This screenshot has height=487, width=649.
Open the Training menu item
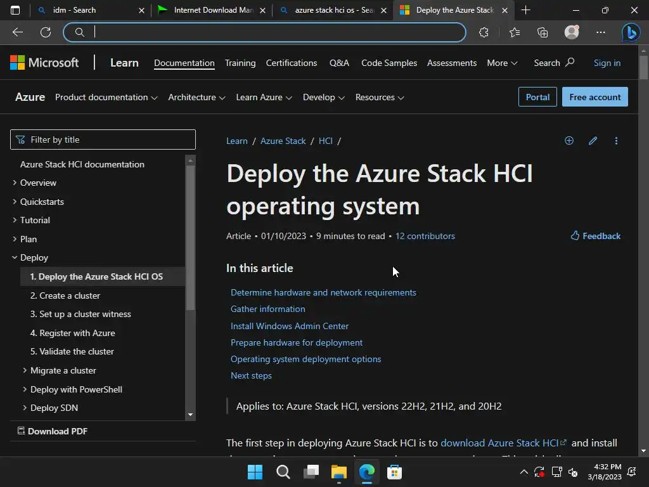(x=240, y=63)
